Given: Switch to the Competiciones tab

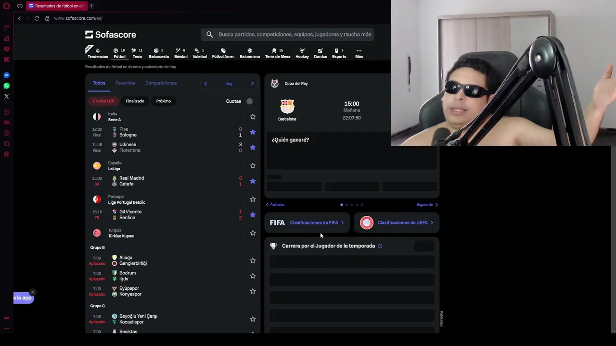Looking at the screenshot, I should click(x=161, y=83).
